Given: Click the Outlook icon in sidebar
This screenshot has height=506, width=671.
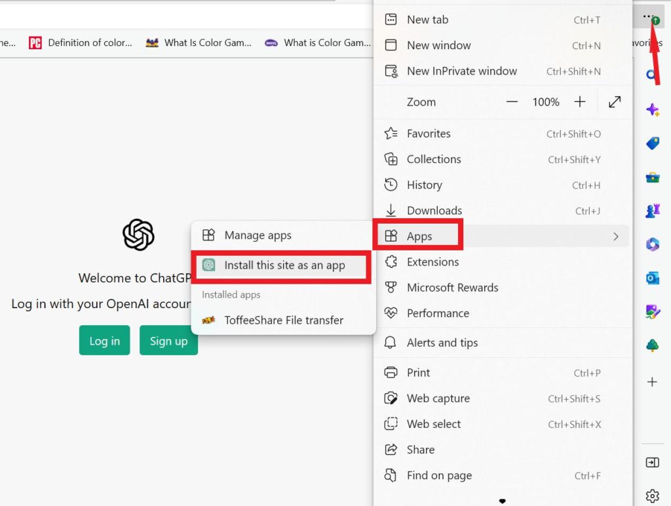Looking at the screenshot, I should [x=653, y=278].
